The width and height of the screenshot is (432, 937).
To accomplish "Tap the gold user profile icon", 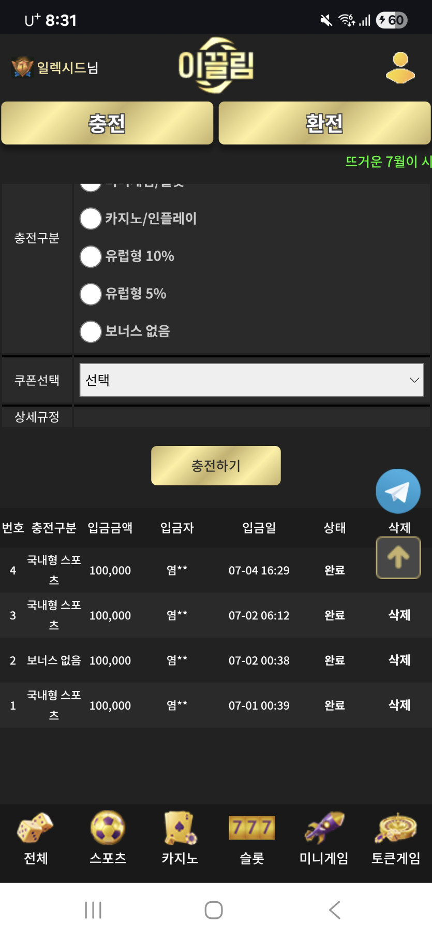I will pos(400,68).
